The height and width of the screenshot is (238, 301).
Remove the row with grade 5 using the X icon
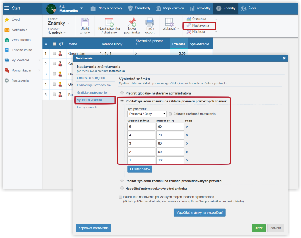[x=187, y=127]
